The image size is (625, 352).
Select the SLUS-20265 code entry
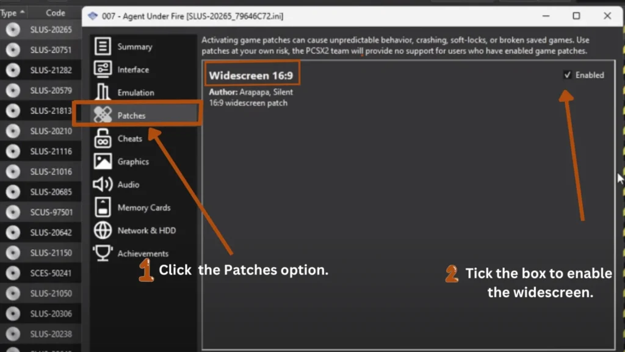(51, 30)
